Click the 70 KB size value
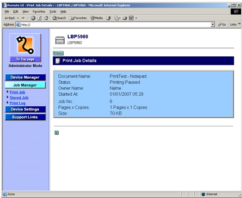 tap(116, 113)
